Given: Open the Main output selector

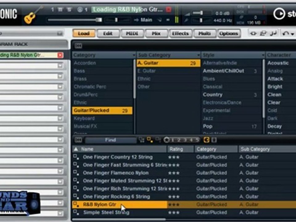Looking at the screenshot, I should coord(146,20).
